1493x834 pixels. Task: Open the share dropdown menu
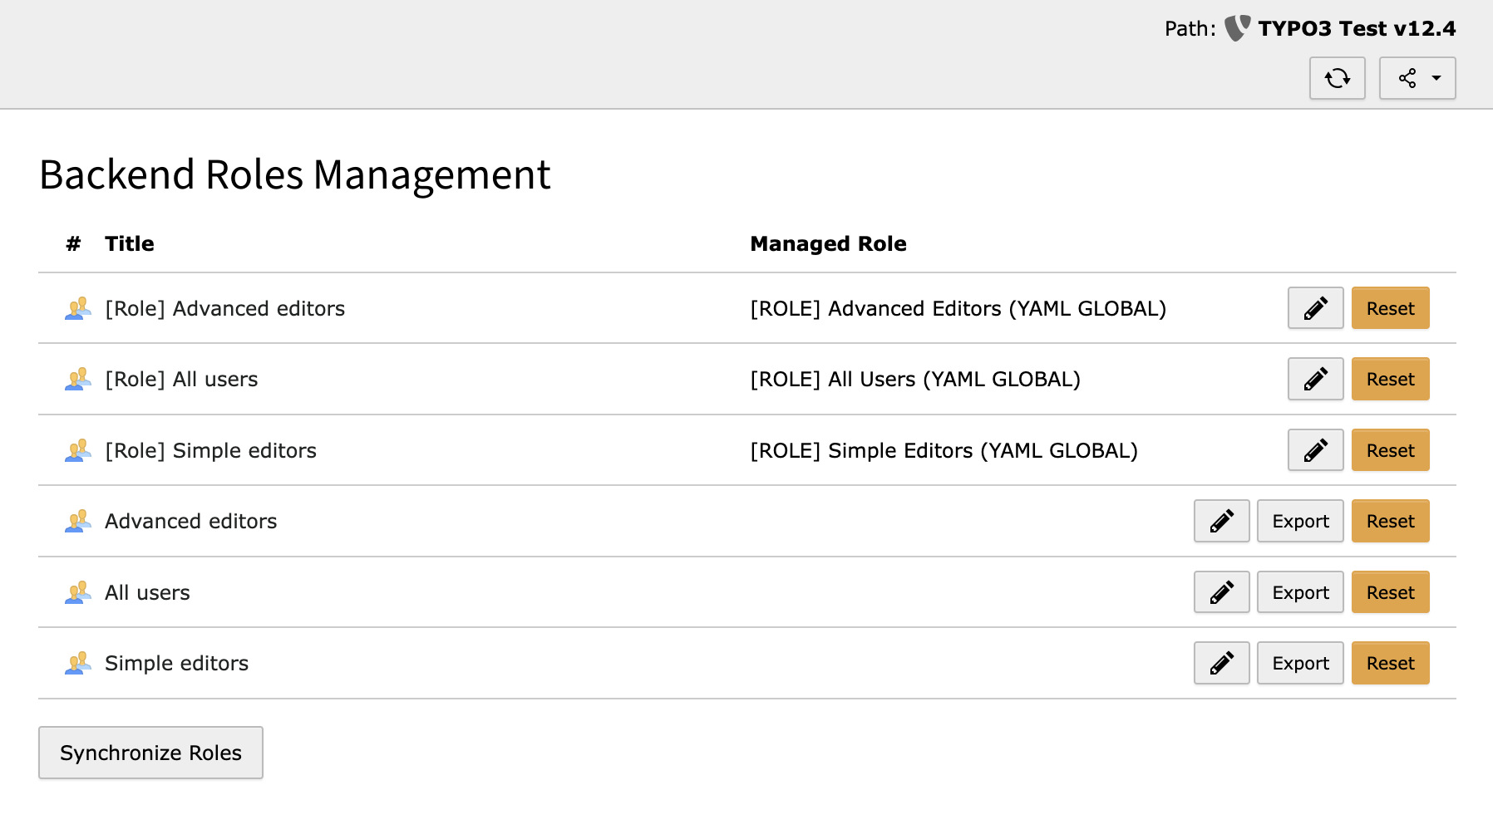click(x=1417, y=78)
